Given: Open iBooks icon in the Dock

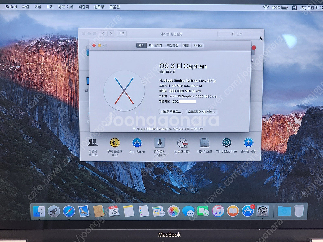Looking at the screenshot, I should click(x=233, y=211).
